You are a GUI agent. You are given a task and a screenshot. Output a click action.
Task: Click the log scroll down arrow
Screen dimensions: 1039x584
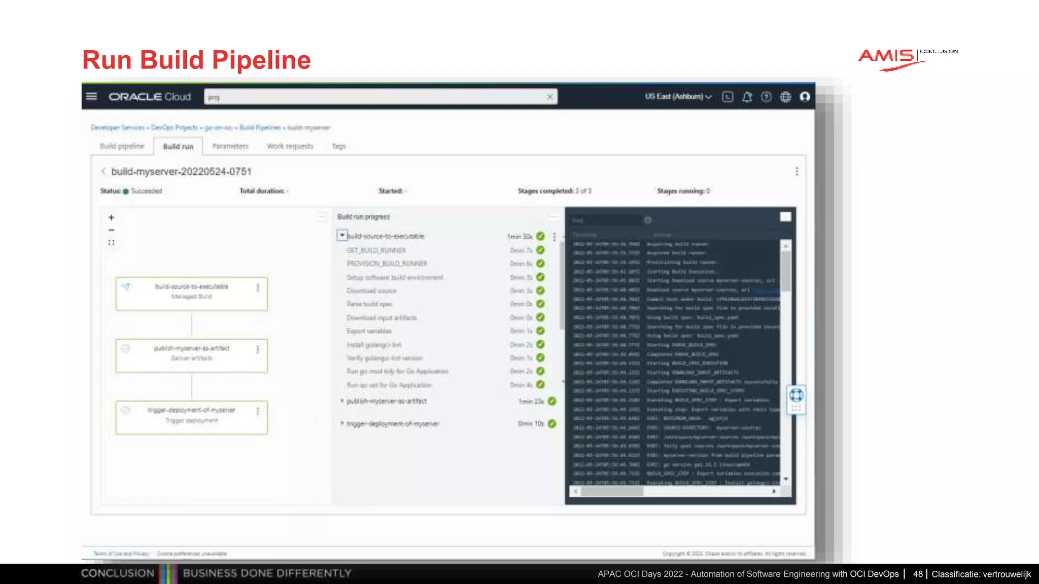point(786,479)
